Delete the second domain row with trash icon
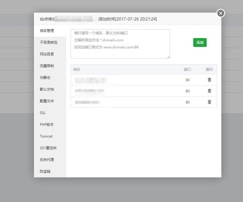 point(209,91)
